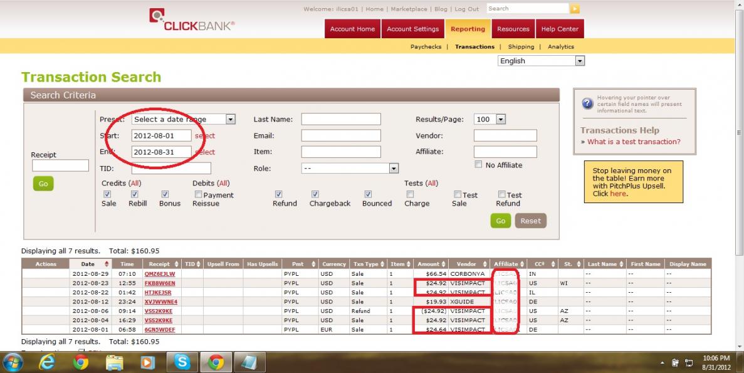744x373 pixels.
Task: Click the blue question mark help icon
Action: [587, 103]
